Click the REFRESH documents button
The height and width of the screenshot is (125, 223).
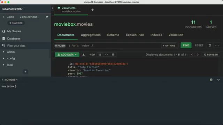(x=211, y=55)
